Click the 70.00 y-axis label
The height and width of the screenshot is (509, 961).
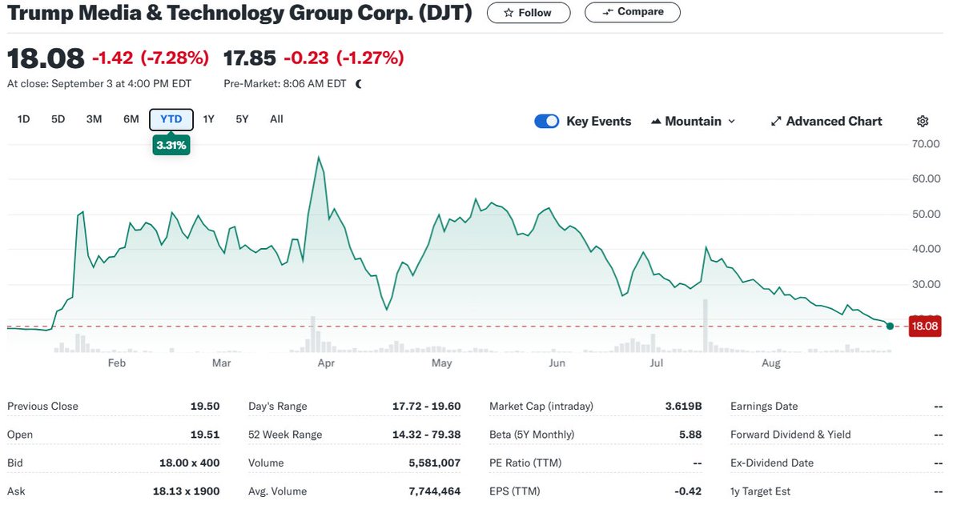[x=925, y=144]
